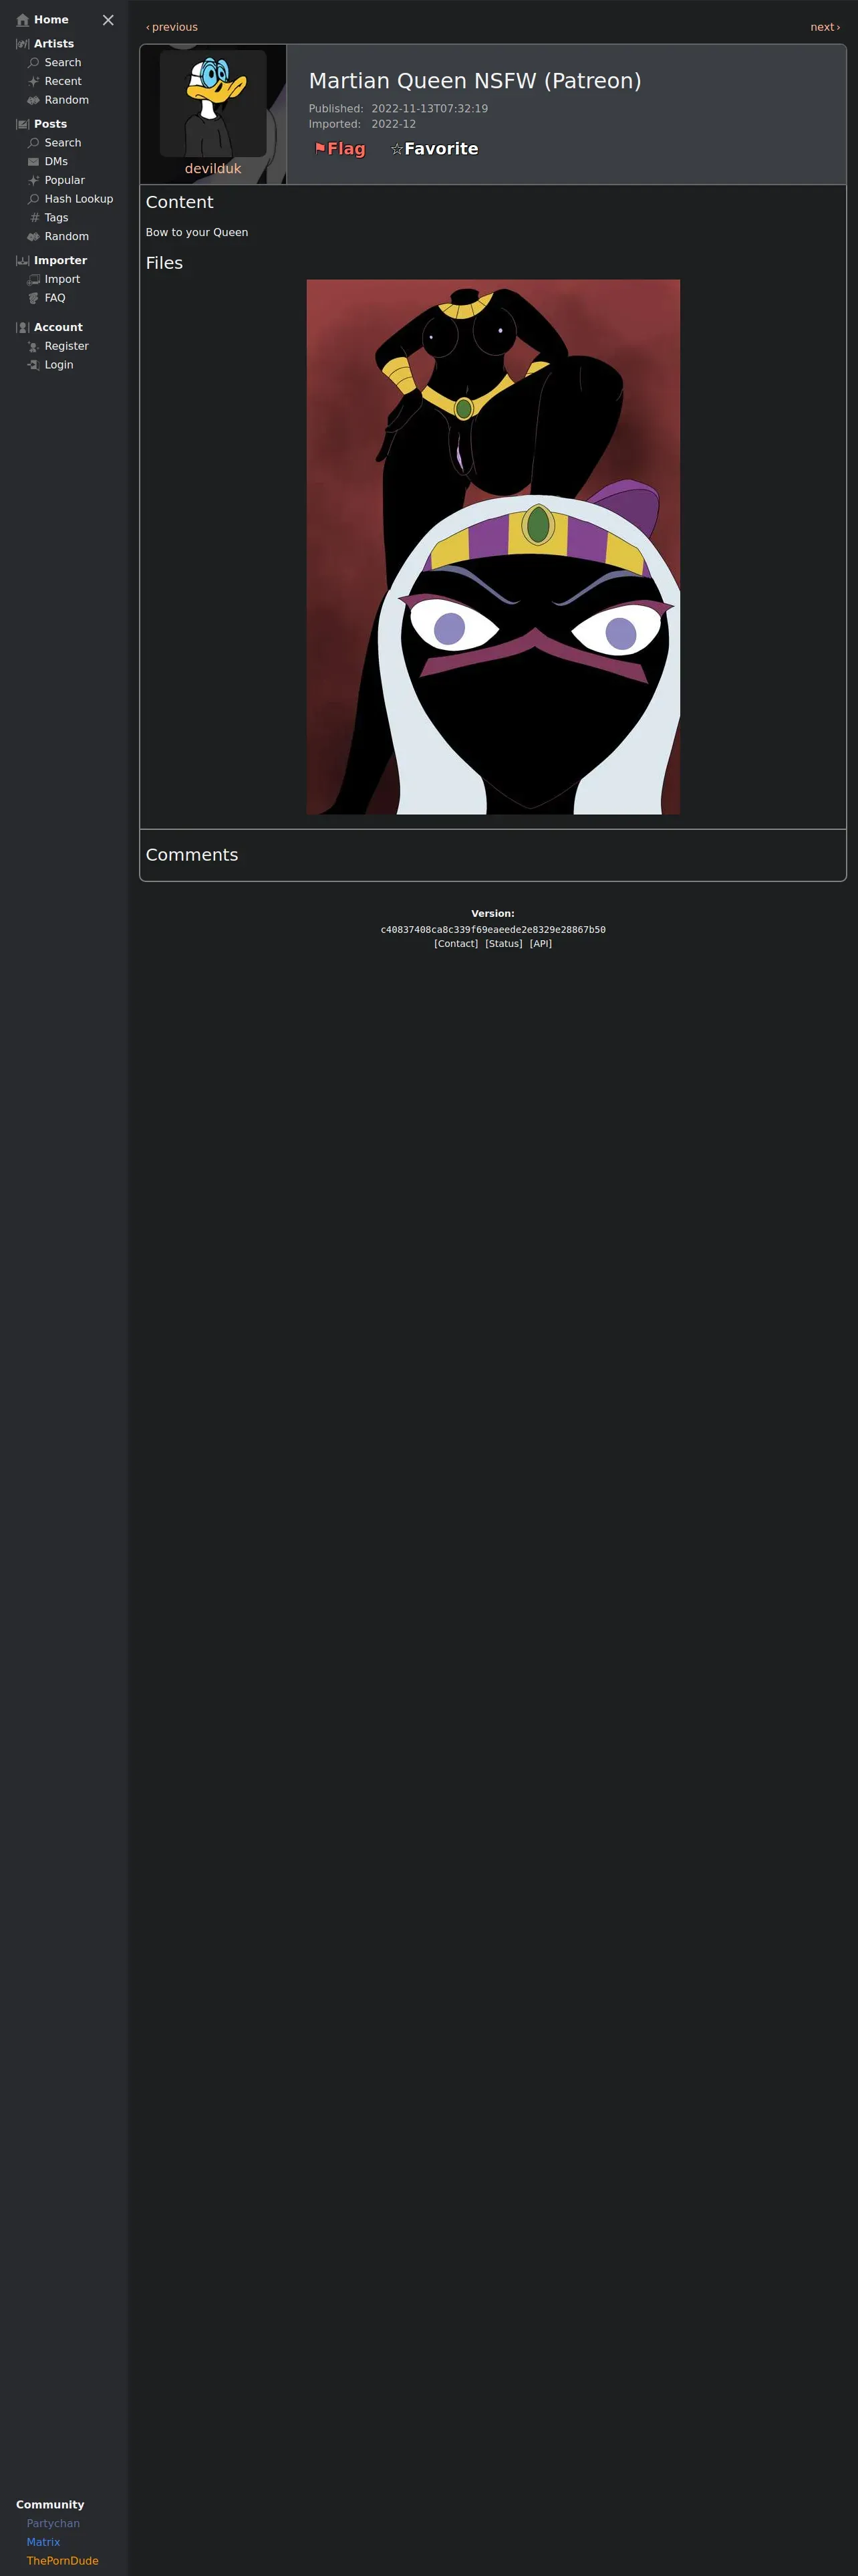Click the Posts section icon
This screenshot has width=858, height=2576.
coord(23,124)
